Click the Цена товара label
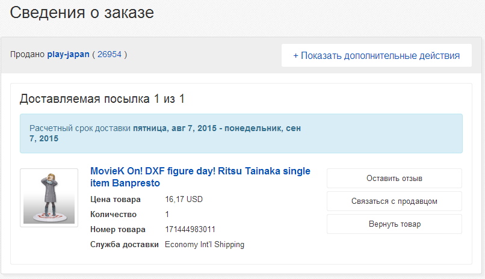The image size is (485, 279). [x=115, y=200]
